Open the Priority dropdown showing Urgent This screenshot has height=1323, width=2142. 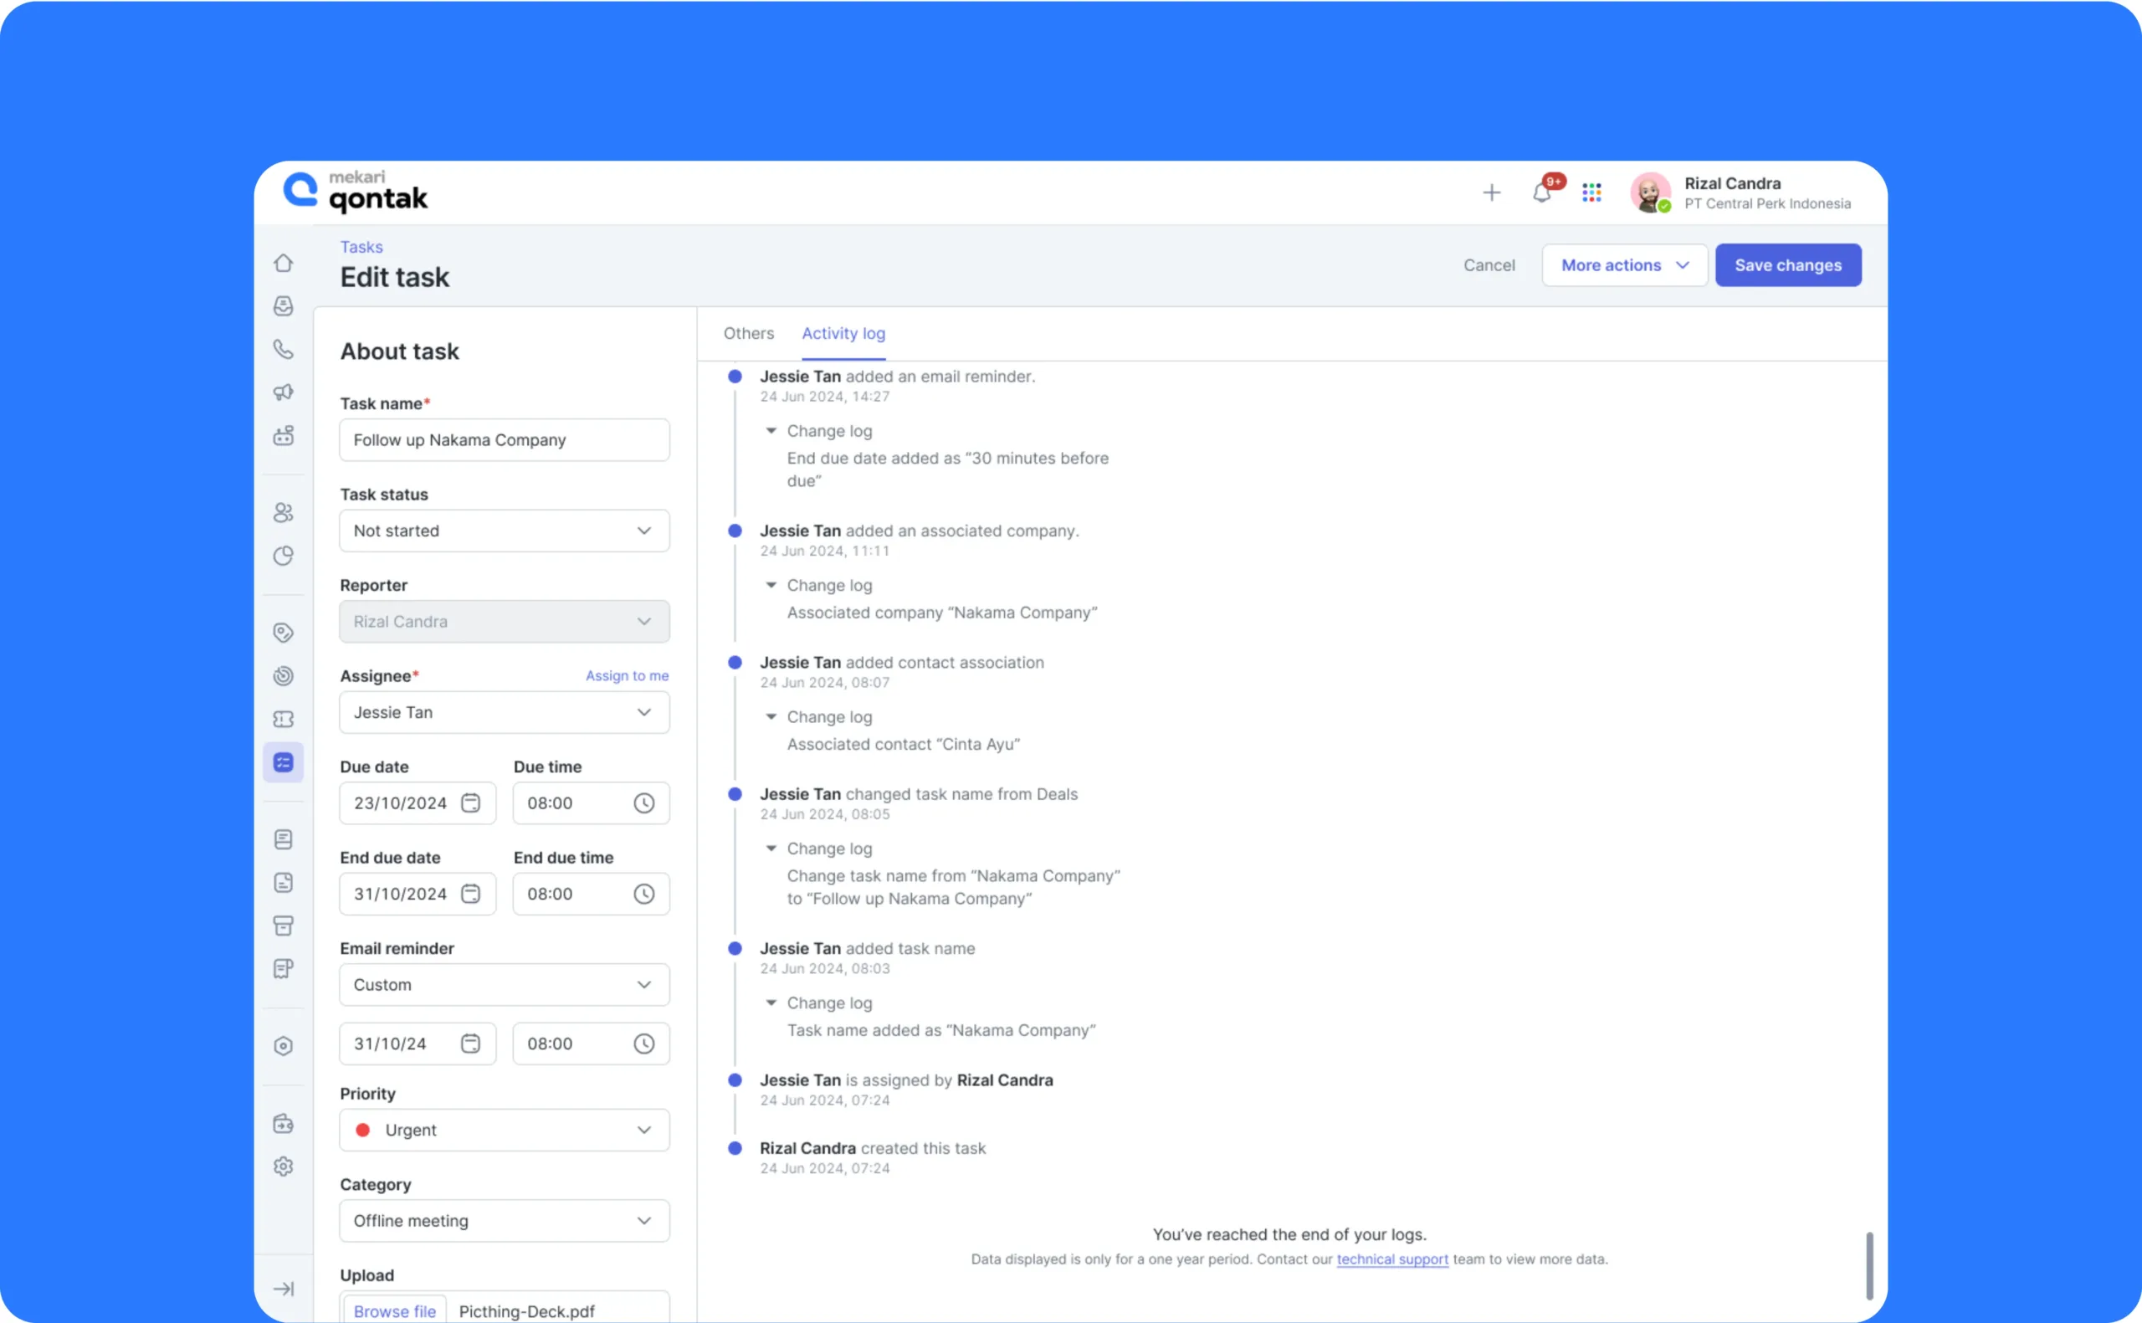[x=504, y=1130]
